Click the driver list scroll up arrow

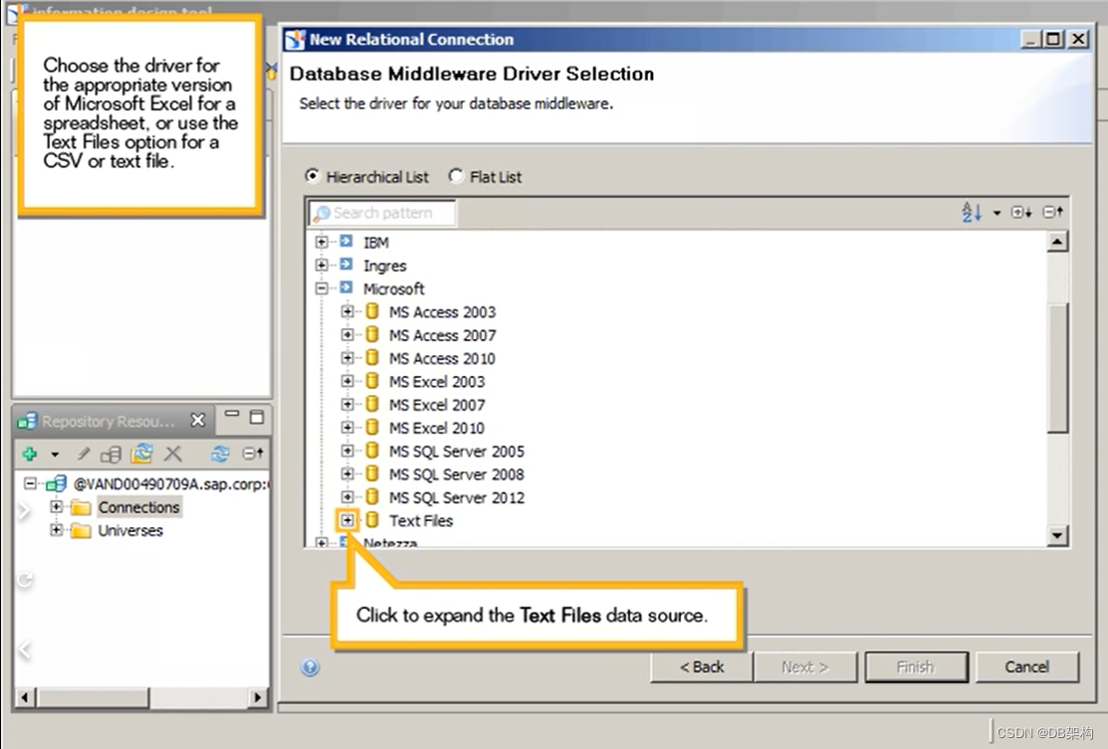point(1057,242)
